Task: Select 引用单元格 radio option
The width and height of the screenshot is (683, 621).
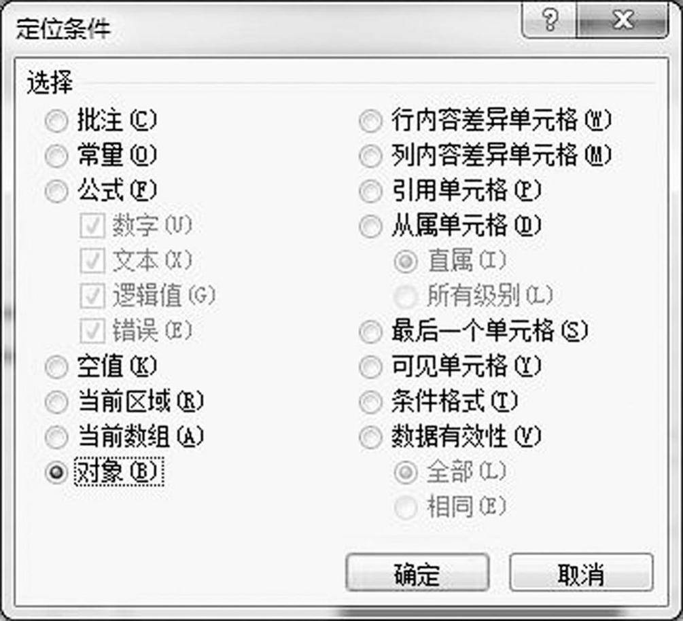Action: 371,192
